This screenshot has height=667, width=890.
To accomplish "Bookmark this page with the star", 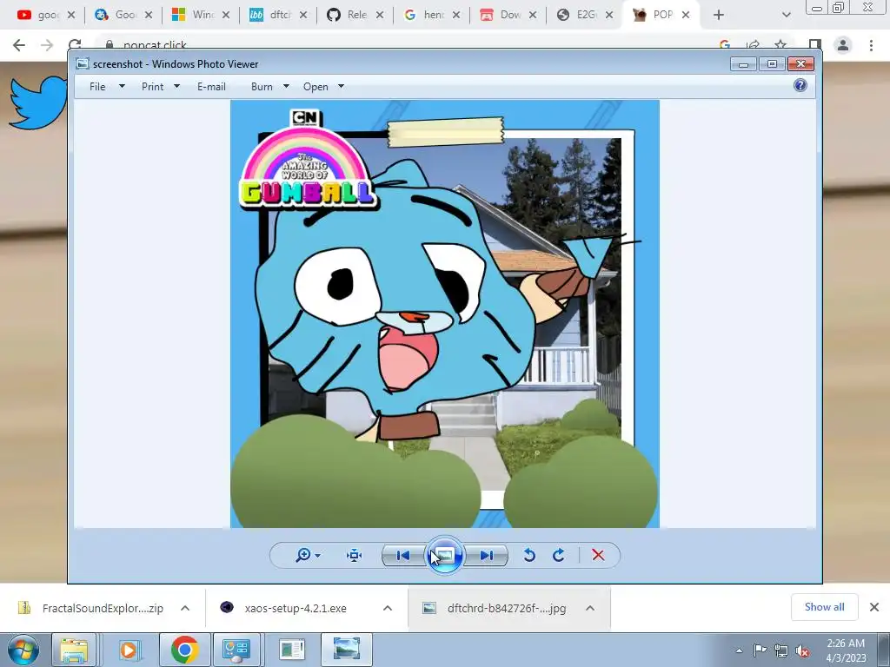I will click(x=780, y=44).
